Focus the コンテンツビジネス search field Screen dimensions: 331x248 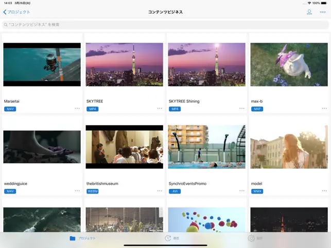[165, 25]
